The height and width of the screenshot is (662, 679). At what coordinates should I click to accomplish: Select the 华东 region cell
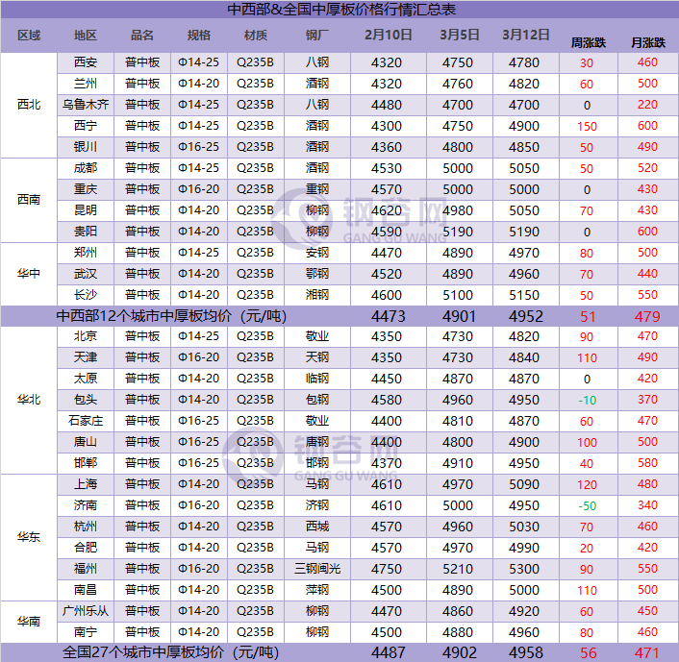[30, 537]
